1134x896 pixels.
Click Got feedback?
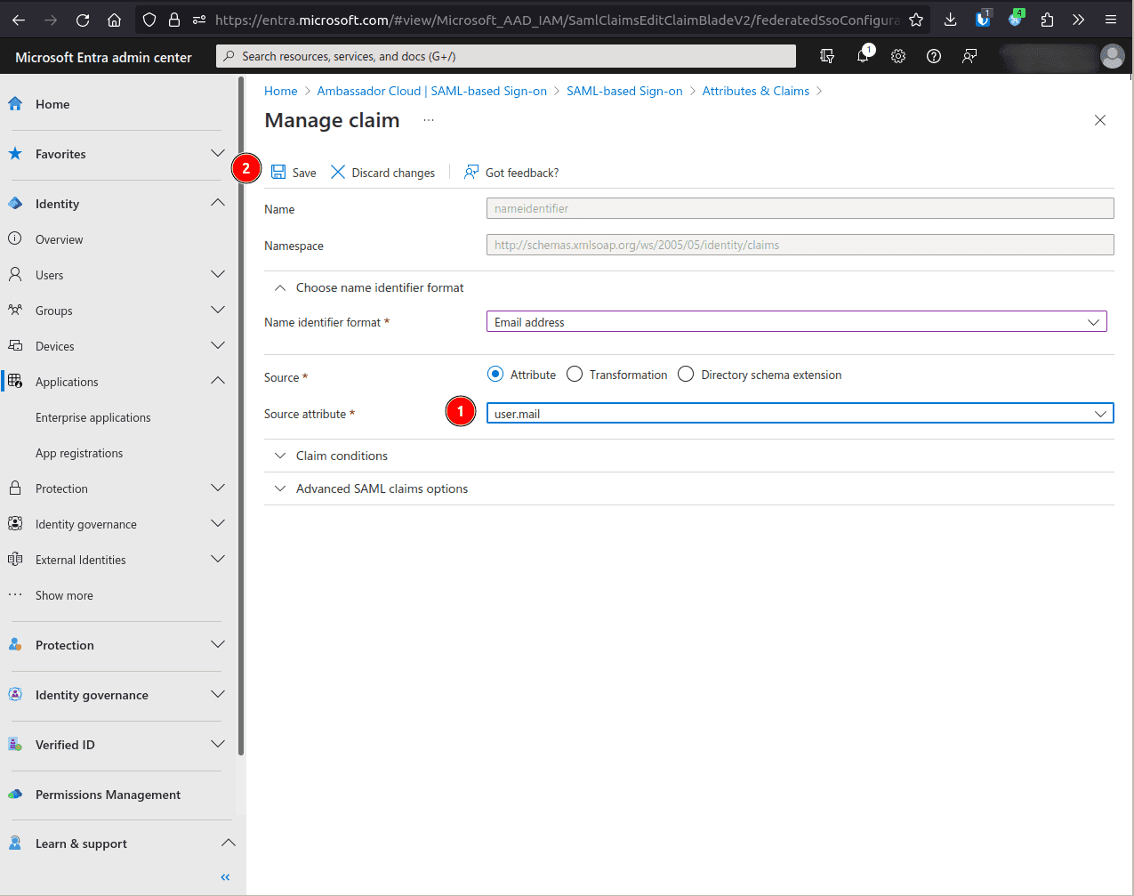click(511, 173)
